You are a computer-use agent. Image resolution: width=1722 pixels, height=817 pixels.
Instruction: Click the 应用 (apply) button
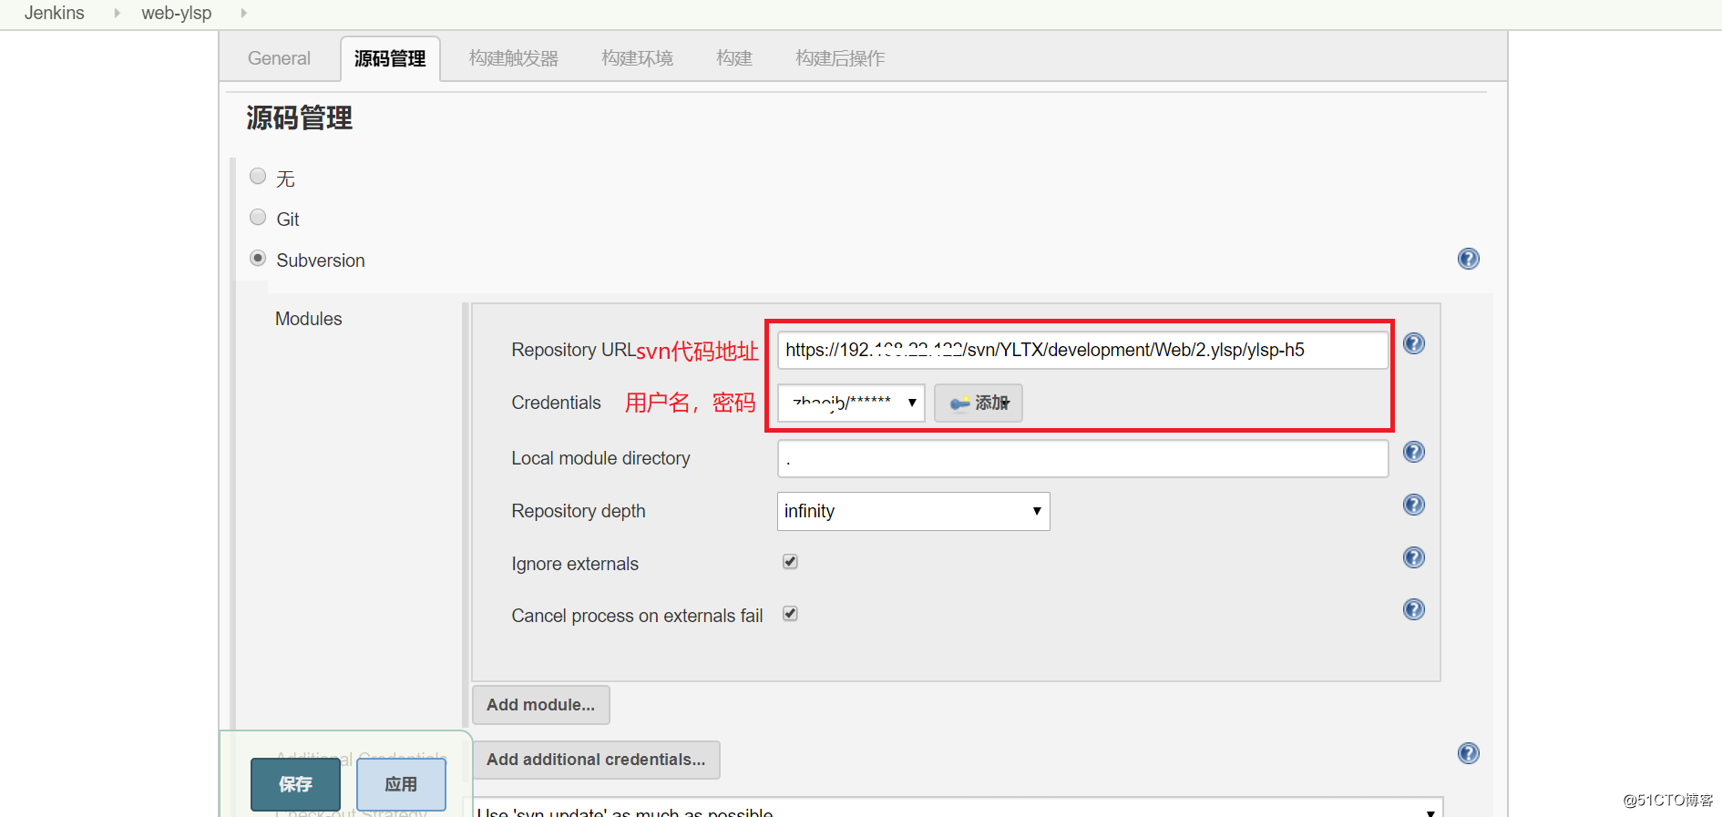pyautogui.click(x=401, y=784)
